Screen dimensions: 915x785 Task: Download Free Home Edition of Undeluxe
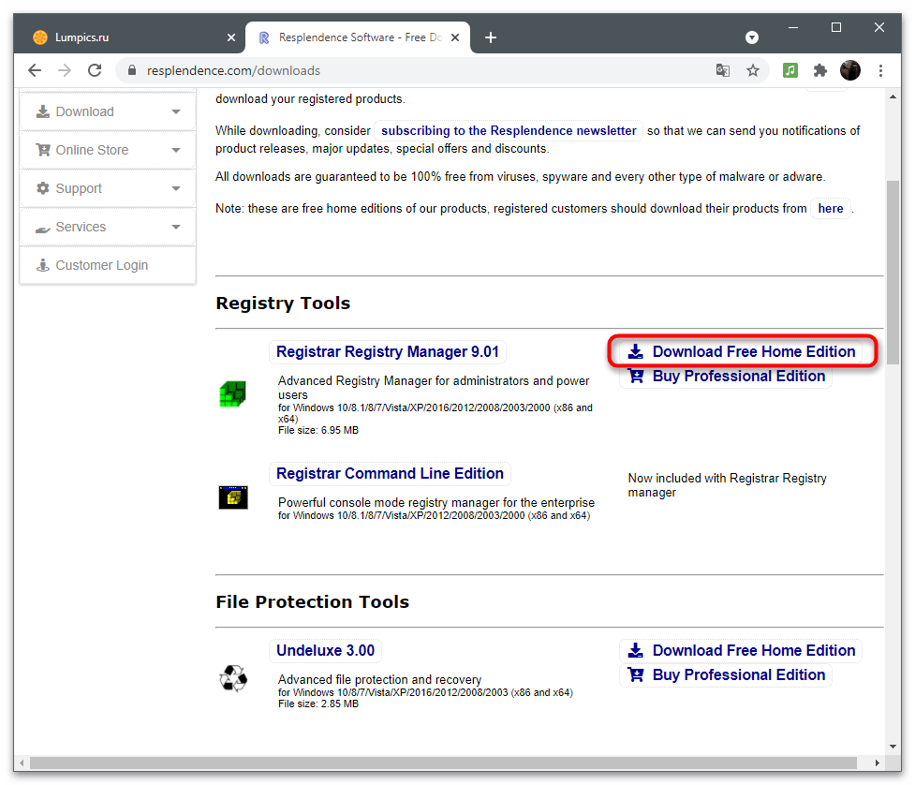click(x=741, y=650)
